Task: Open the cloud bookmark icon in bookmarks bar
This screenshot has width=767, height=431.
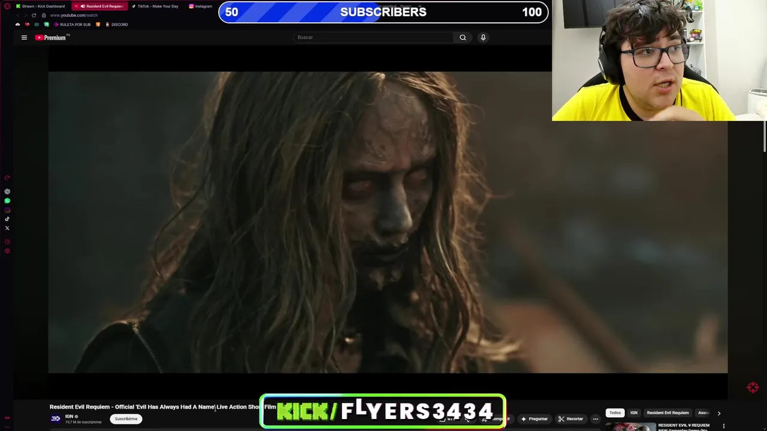Action: pyautogui.click(x=17, y=25)
